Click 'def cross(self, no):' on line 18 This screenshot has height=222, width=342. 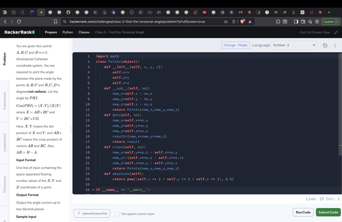(125, 147)
